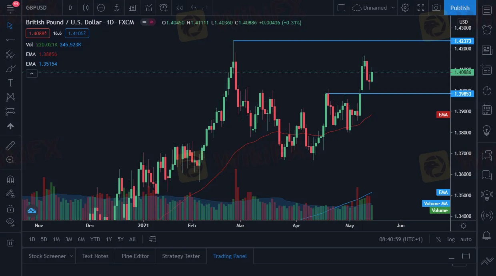Toggle log scale mode

pos(451,239)
